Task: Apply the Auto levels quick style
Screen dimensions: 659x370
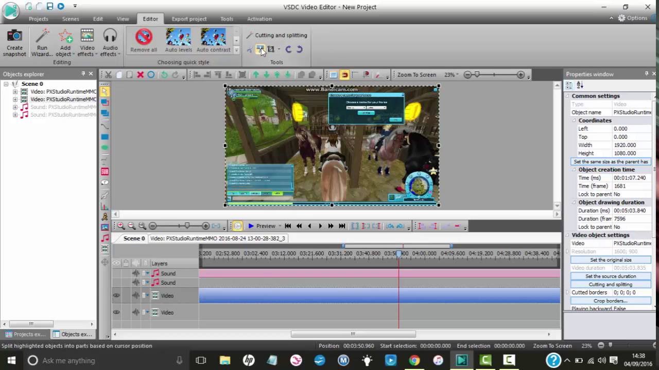Action: pyautogui.click(x=179, y=41)
